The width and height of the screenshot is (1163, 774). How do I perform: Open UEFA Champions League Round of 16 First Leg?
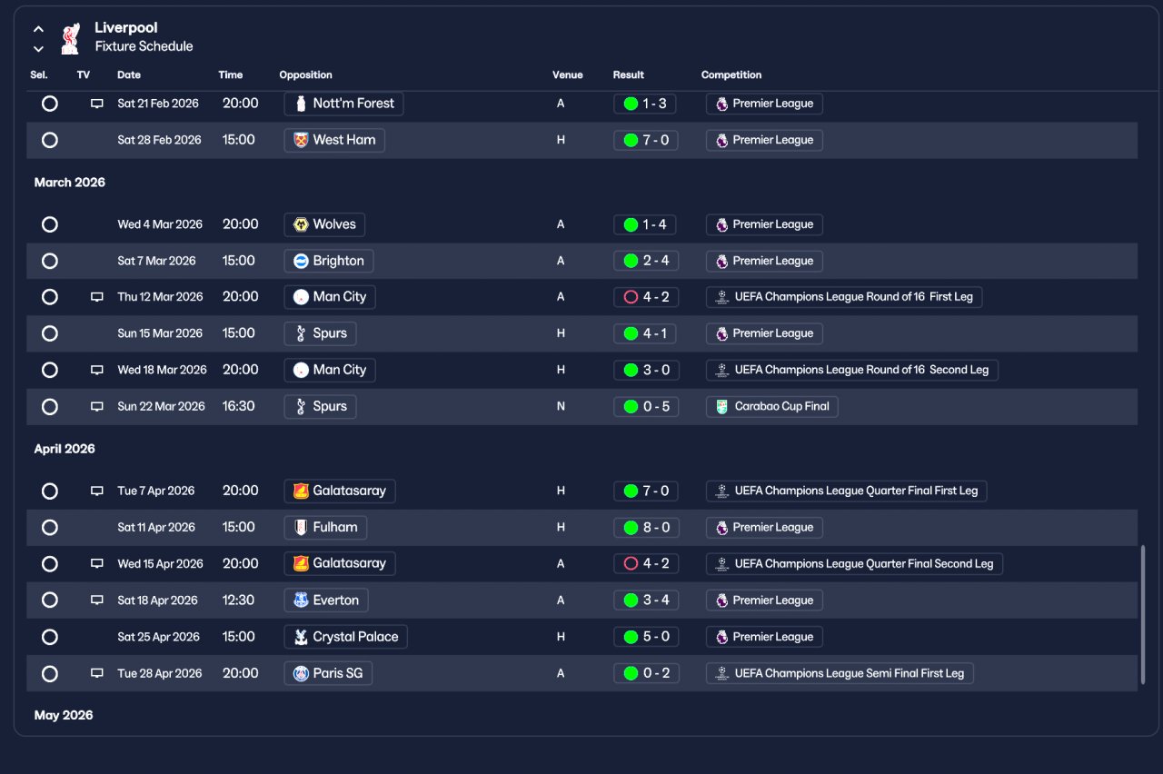click(844, 297)
